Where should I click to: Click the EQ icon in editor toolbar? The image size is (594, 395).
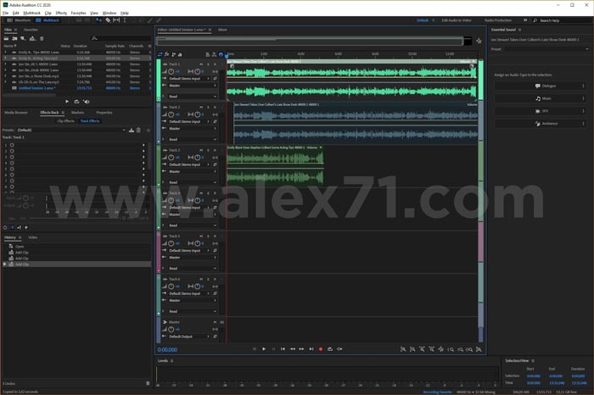pyautogui.click(x=180, y=54)
